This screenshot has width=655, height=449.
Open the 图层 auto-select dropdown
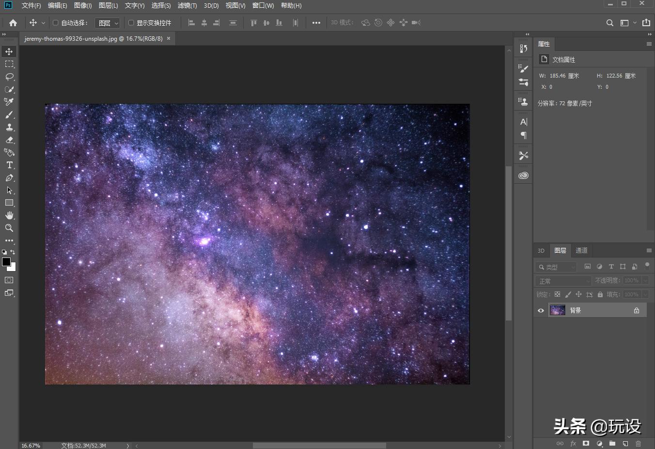pyautogui.click(x=107, y=23)
